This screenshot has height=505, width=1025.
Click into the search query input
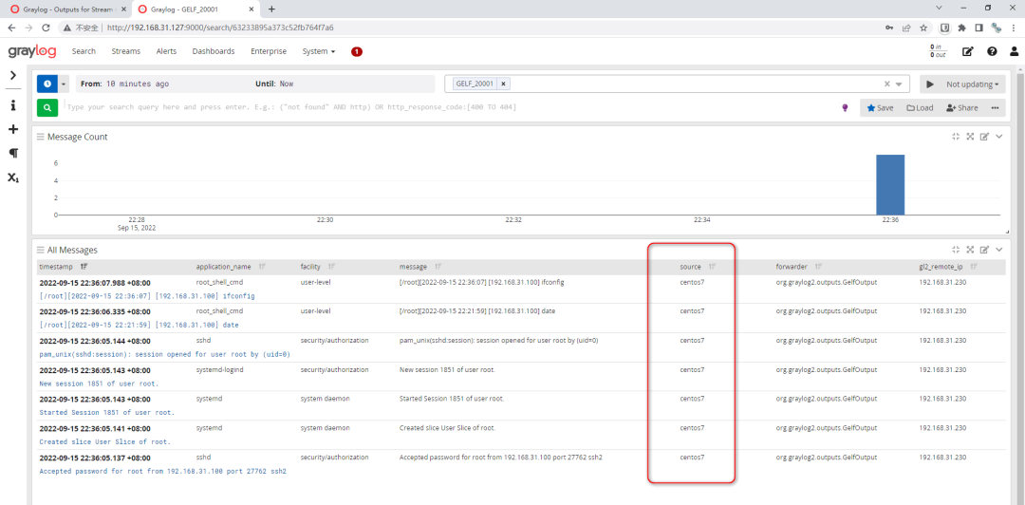(451, 107)
